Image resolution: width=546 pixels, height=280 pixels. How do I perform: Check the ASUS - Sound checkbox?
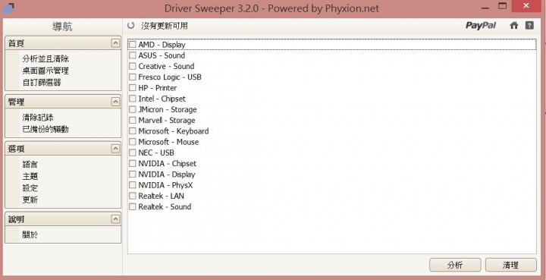(x=132, y=55)
